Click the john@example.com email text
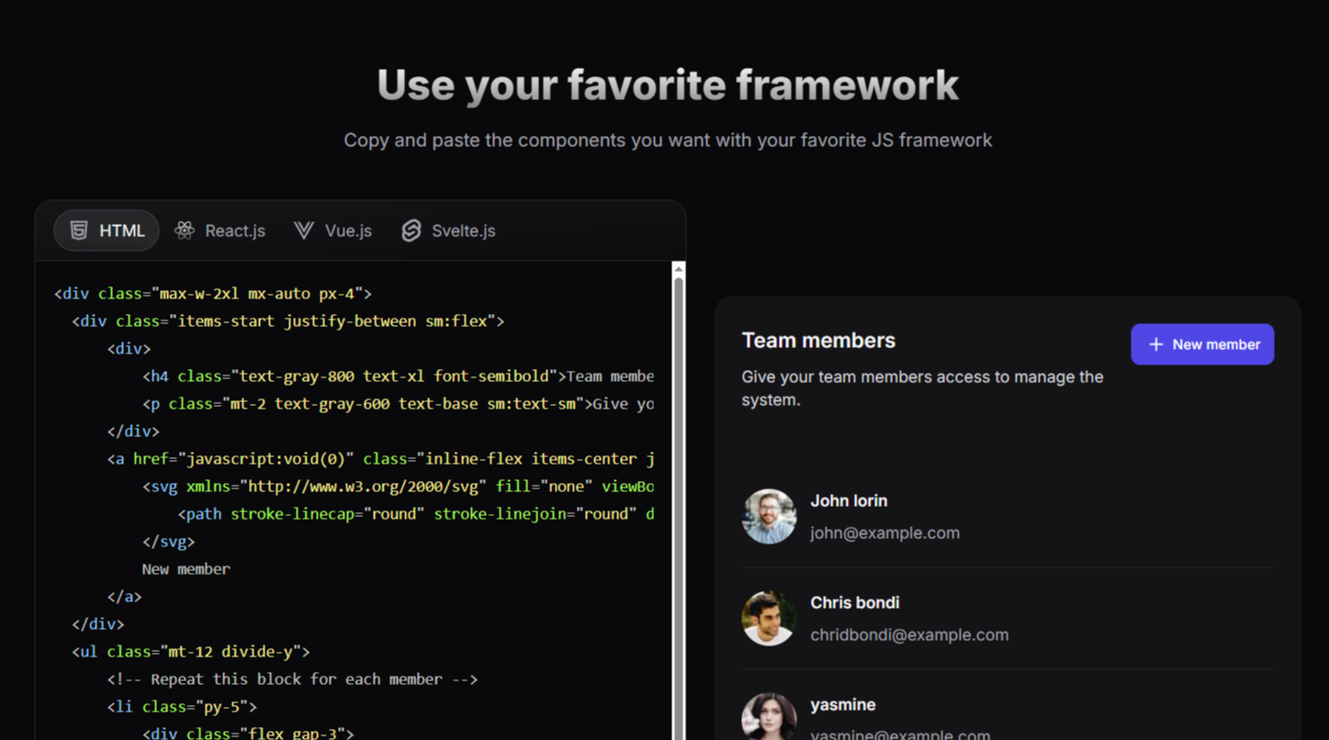1329x740 pixels. coord(884,533)
